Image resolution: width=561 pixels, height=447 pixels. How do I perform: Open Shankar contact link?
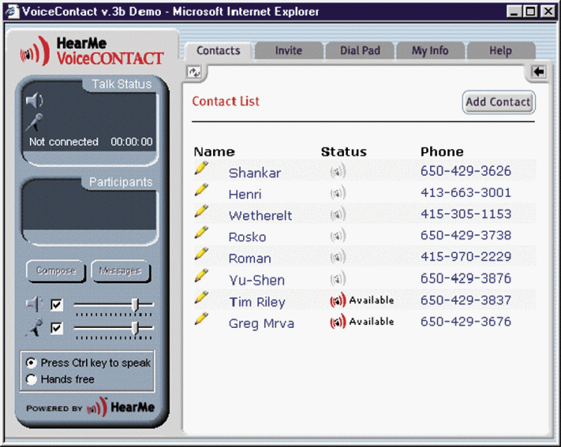tap(255, 173)
